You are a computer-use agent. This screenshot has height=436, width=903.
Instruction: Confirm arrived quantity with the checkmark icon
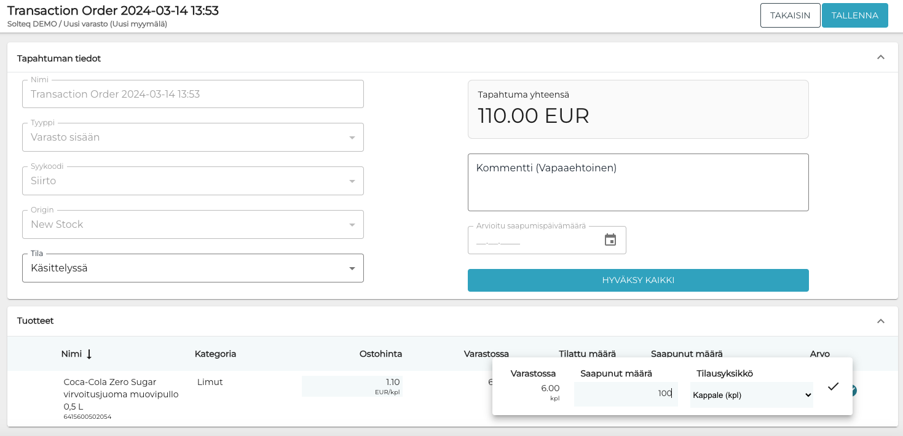click(833, 387)
